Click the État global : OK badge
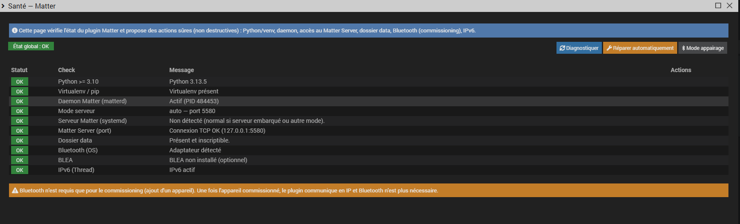740x224 pixels. coord(31,46)
